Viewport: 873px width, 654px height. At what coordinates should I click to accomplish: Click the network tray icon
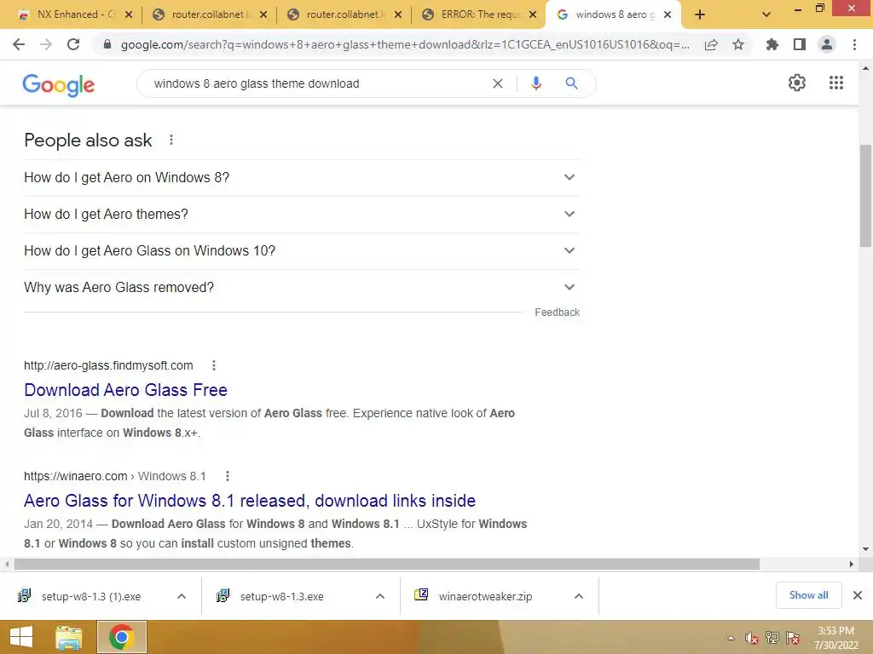point(772,638)
